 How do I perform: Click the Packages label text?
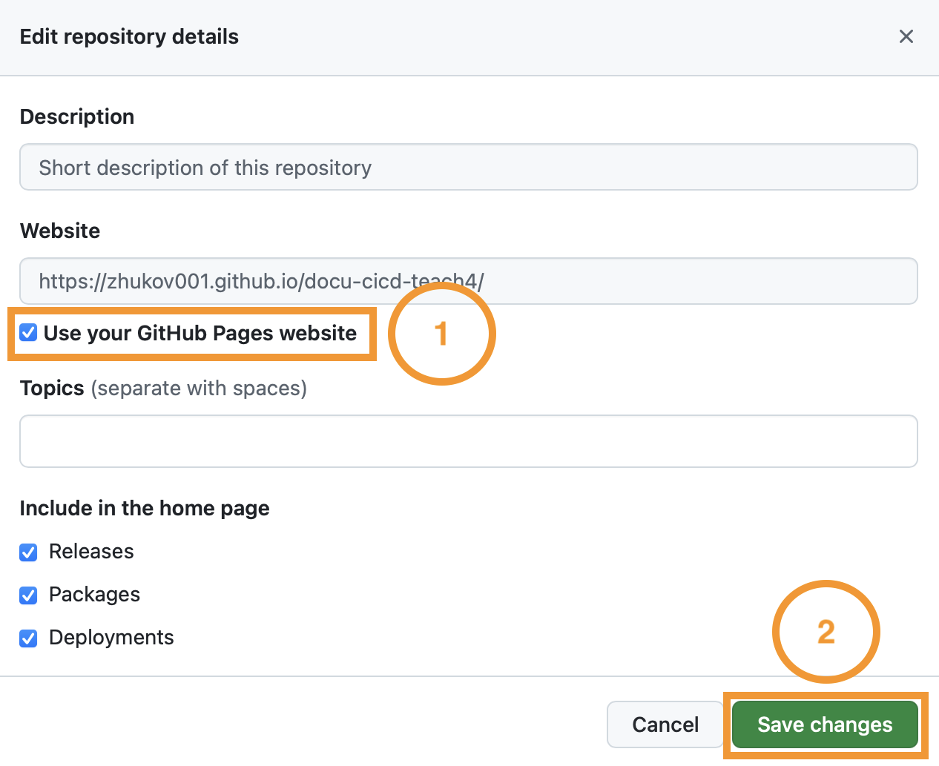pos(94,595)
